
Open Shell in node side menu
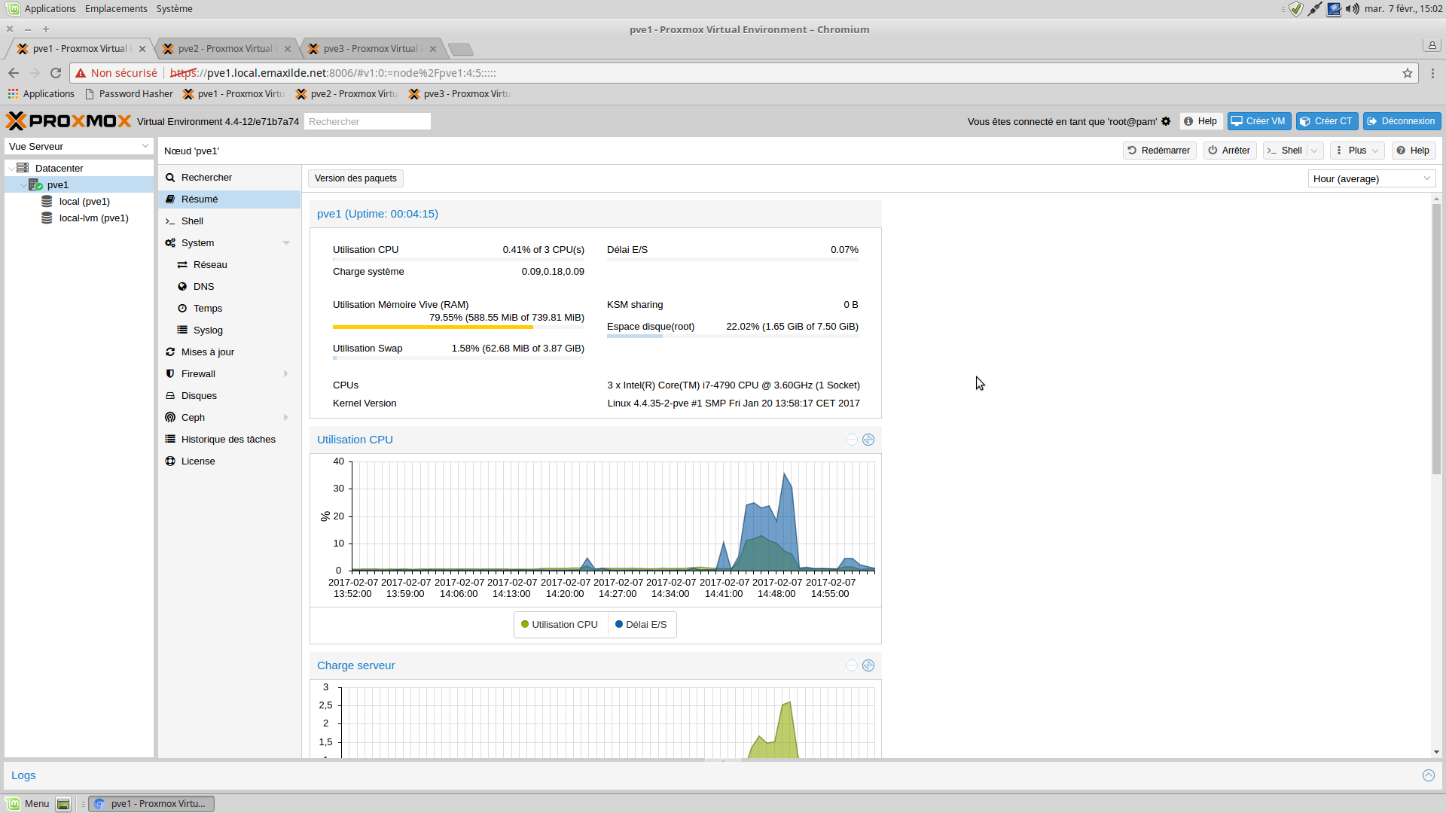pyautogui.click(x=230, y=221)
